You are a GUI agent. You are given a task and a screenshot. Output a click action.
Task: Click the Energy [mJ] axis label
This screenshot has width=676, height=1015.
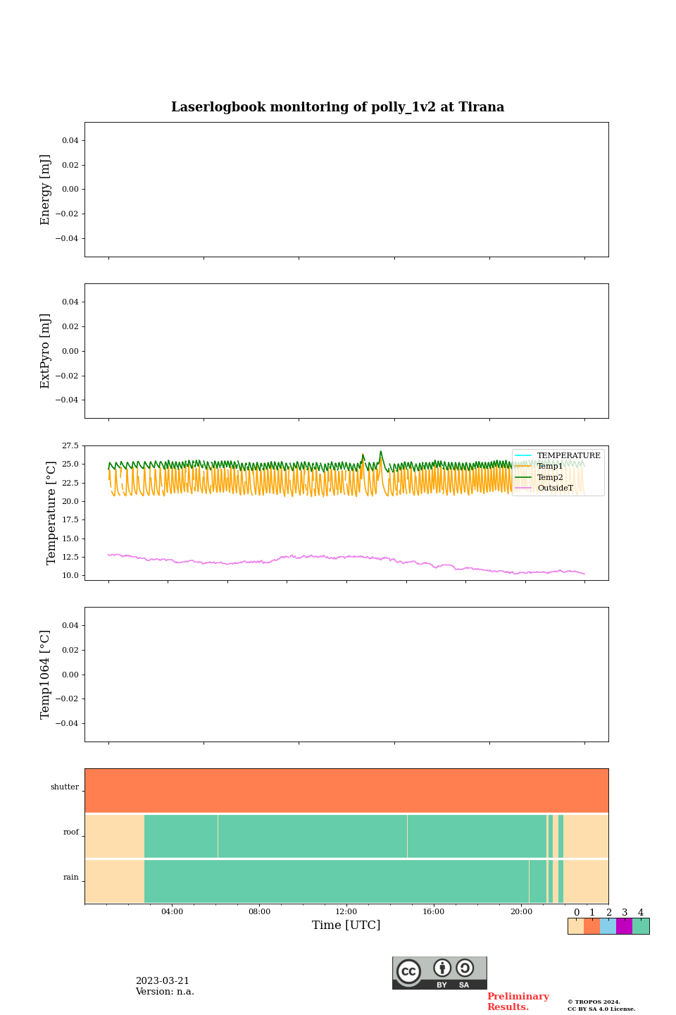pyautogui.click(x=46, y=190)
